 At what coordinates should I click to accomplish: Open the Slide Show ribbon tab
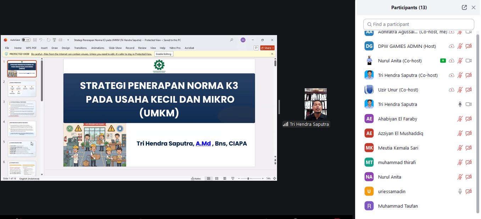[x=115, y=48]
